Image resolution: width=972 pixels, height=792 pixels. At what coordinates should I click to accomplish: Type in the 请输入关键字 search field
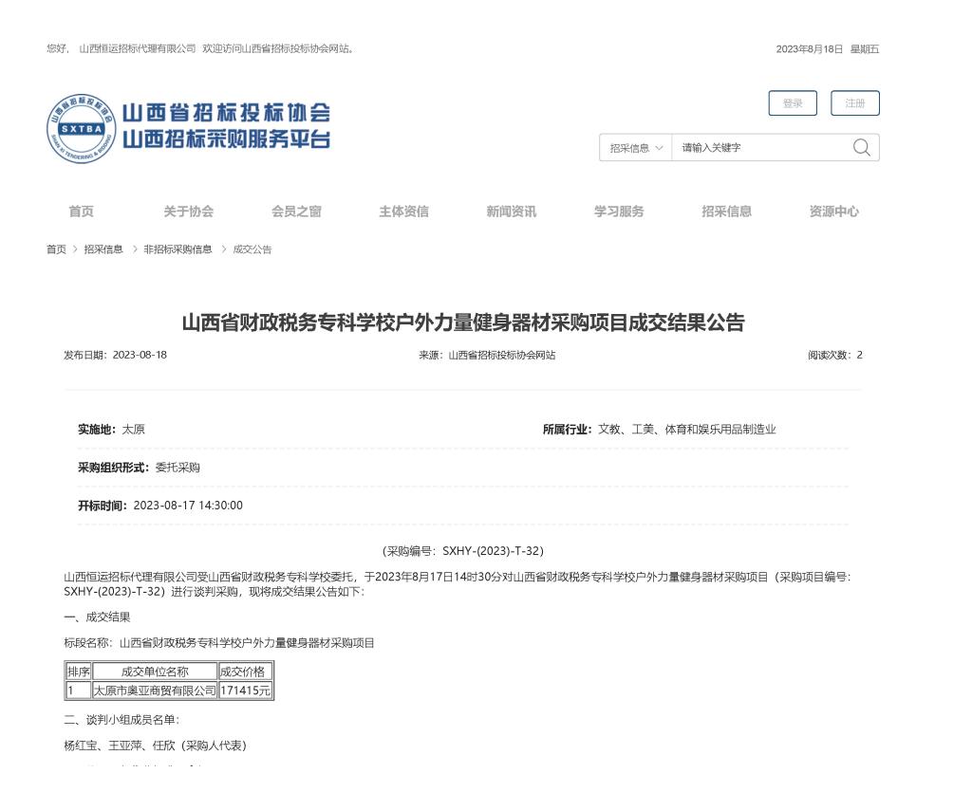(x=759, y=148)
